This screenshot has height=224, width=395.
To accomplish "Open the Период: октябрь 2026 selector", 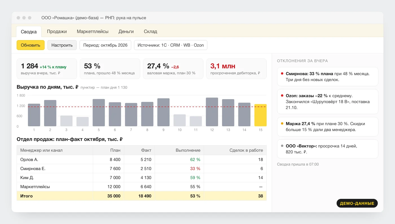I will [105, 45].
